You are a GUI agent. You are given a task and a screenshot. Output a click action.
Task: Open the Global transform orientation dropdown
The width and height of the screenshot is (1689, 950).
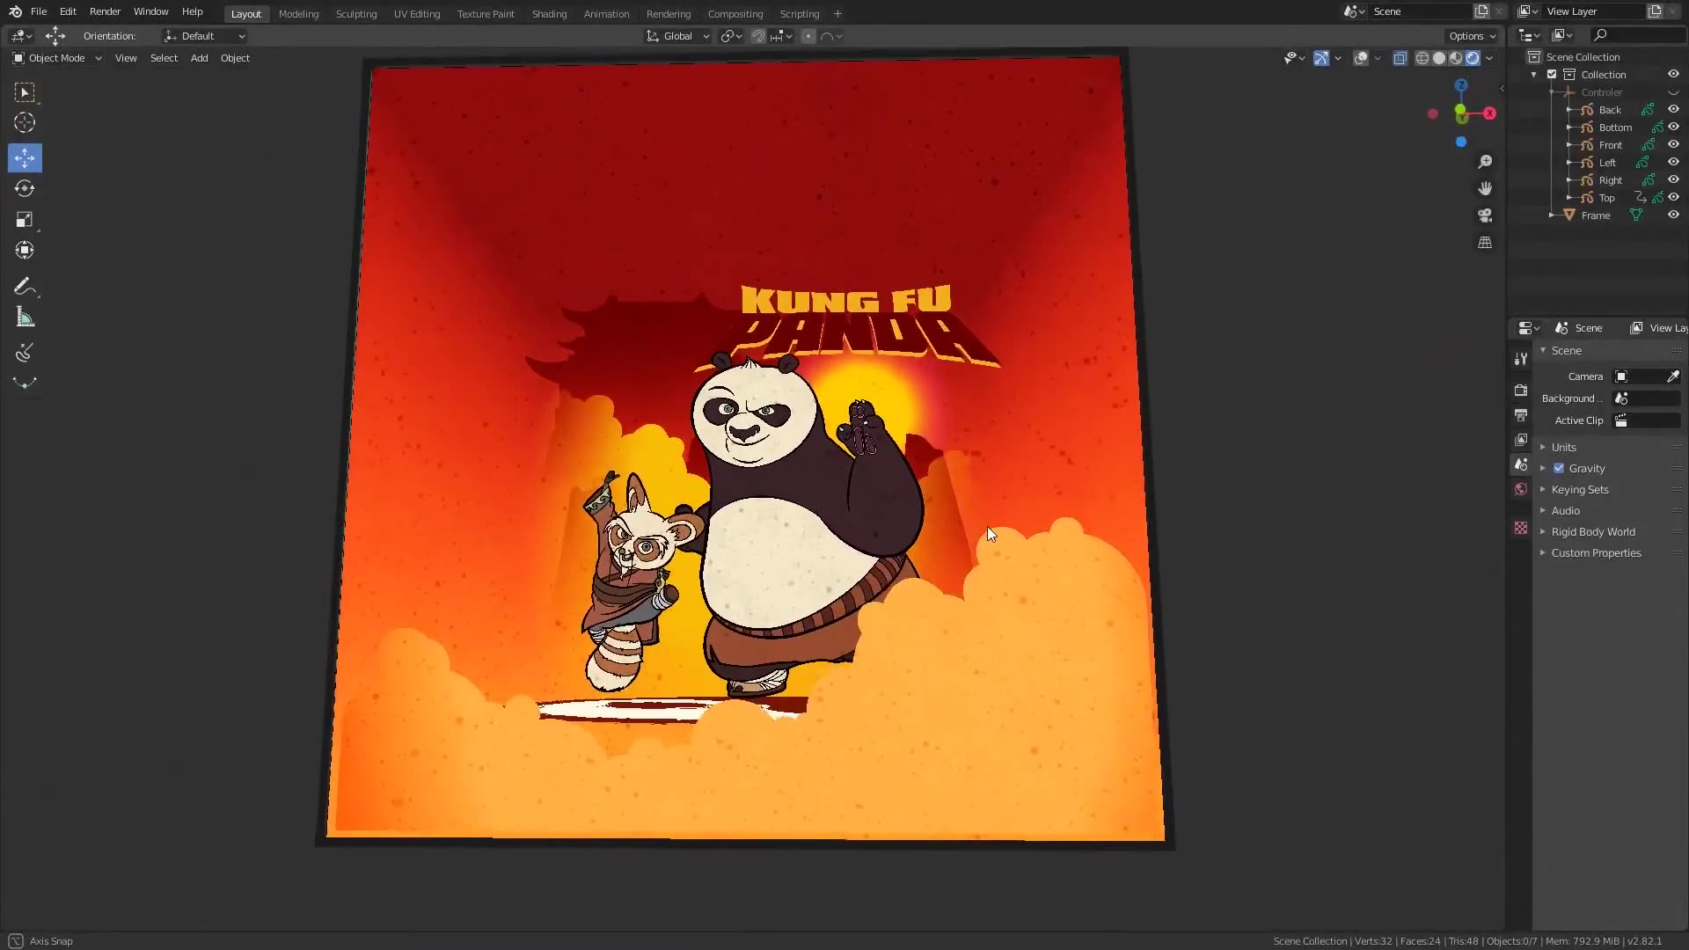click(678, 36)
